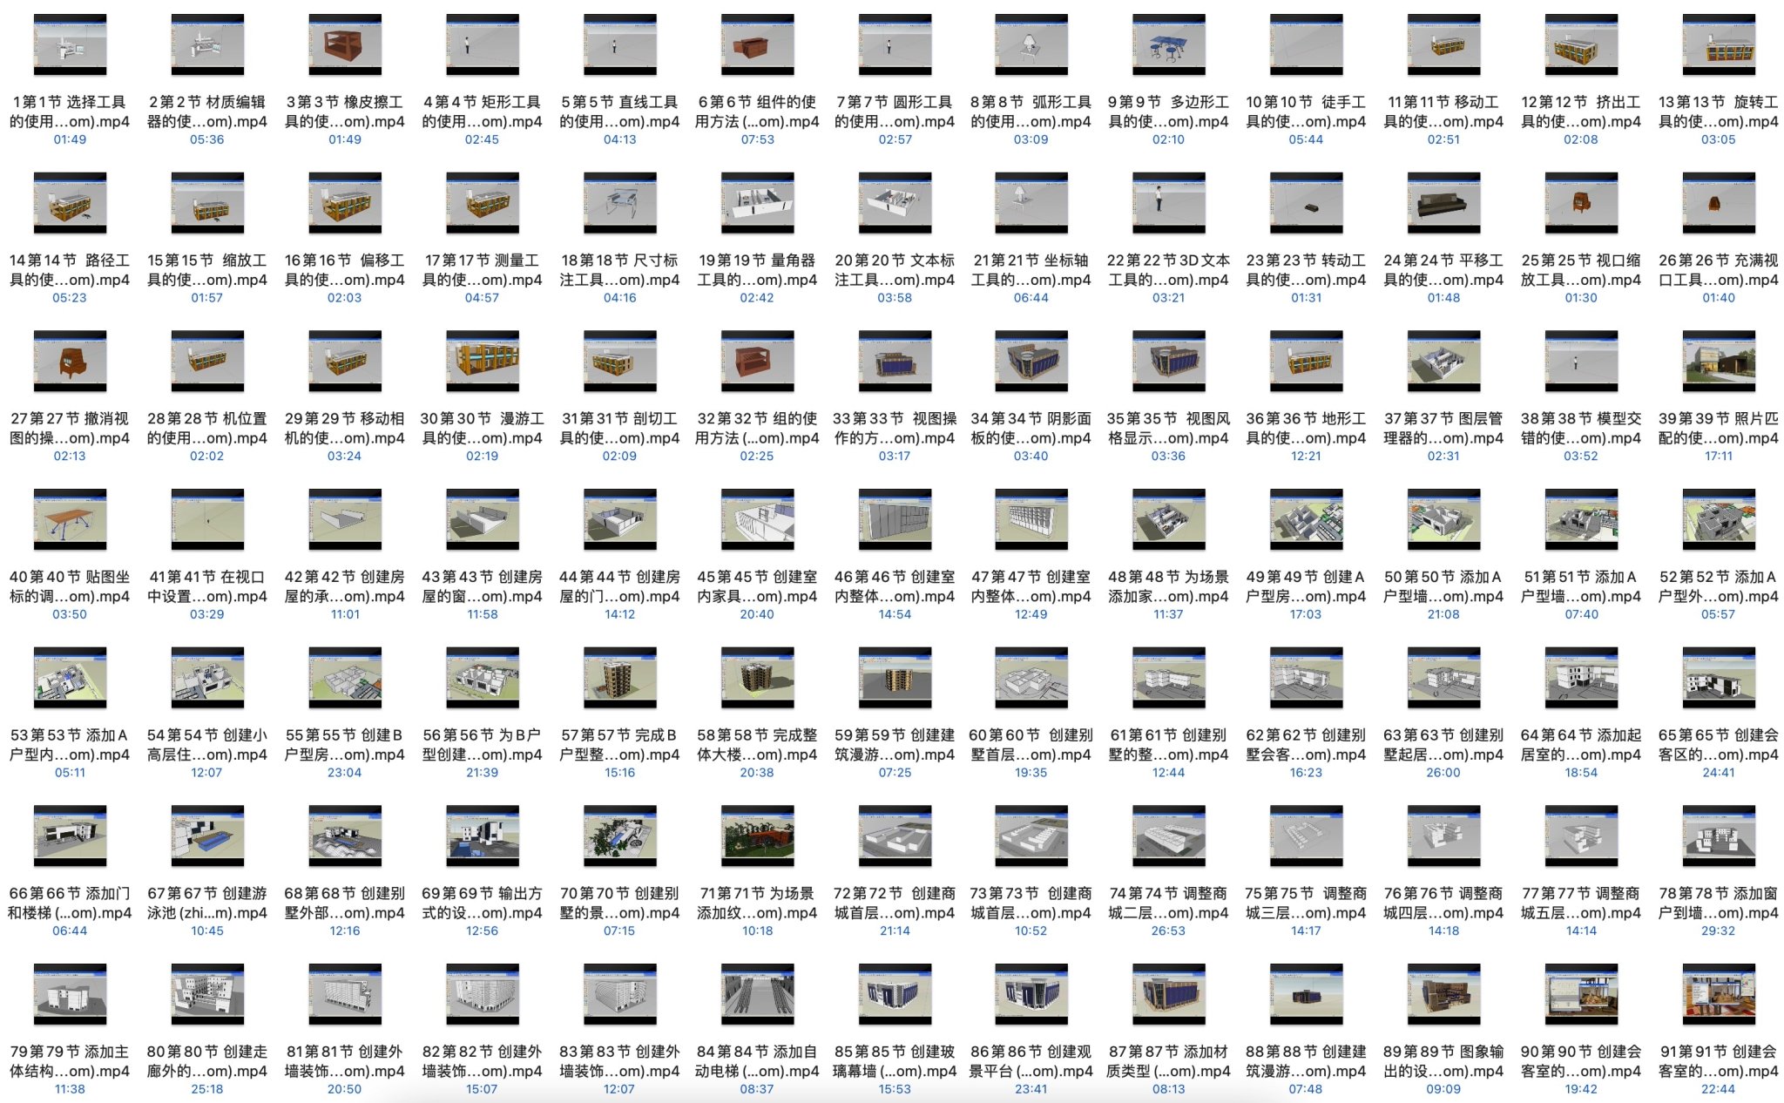
Task: Select video 71 第71节 为场景添加纹理 thumbnail
Action: coord(757,836)
